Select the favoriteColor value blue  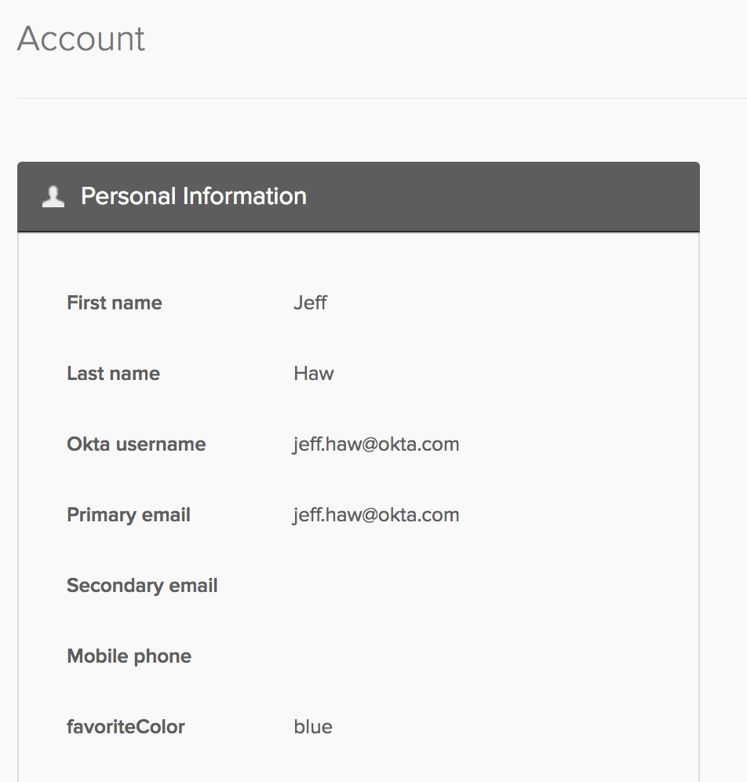click(x=313, y=727)
